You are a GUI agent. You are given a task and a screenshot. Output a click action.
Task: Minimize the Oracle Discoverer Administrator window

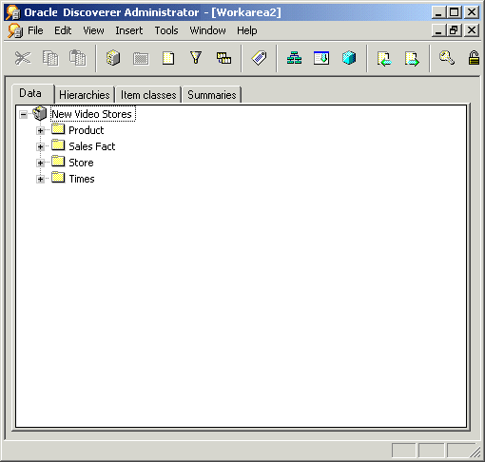tap(439, 12)
